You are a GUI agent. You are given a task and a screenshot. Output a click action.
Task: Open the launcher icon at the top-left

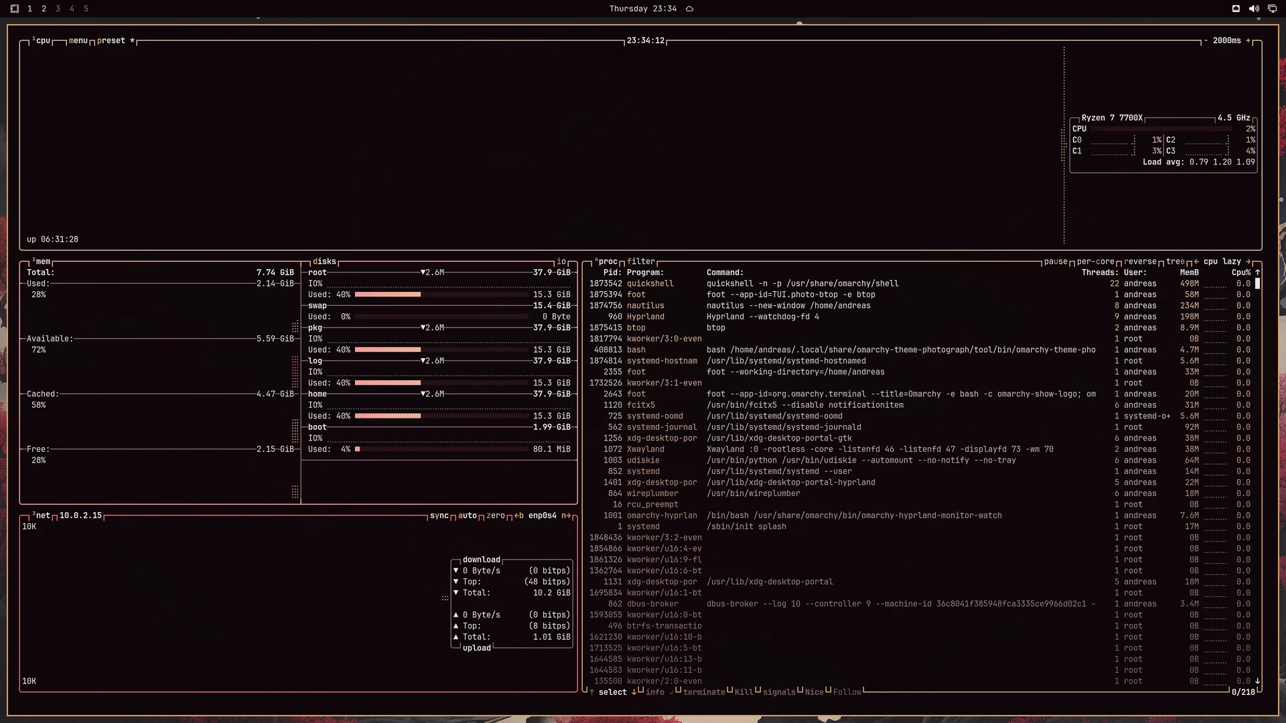(x=15, y=9)
